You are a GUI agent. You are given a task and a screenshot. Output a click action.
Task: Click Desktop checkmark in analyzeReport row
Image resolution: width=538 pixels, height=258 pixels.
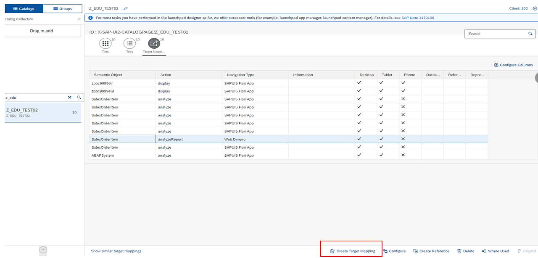[359, 139]
